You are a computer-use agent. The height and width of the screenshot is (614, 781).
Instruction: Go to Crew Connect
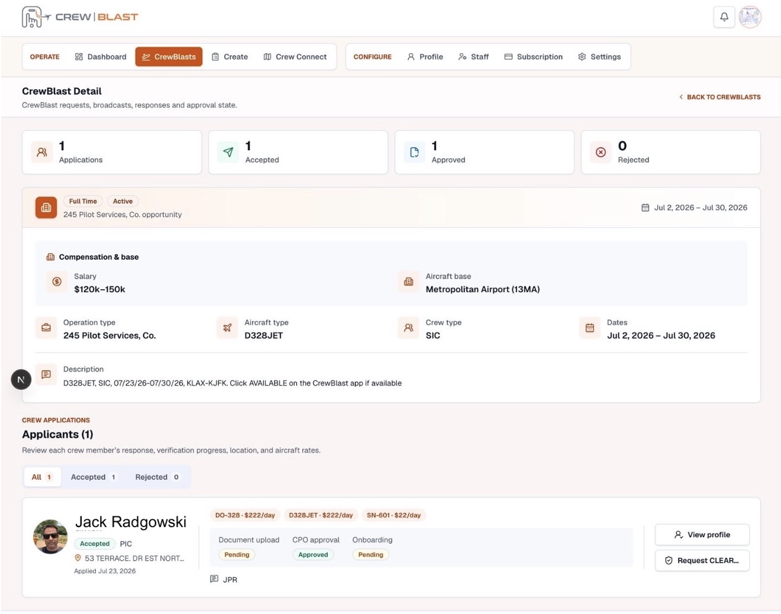[295, 57]
